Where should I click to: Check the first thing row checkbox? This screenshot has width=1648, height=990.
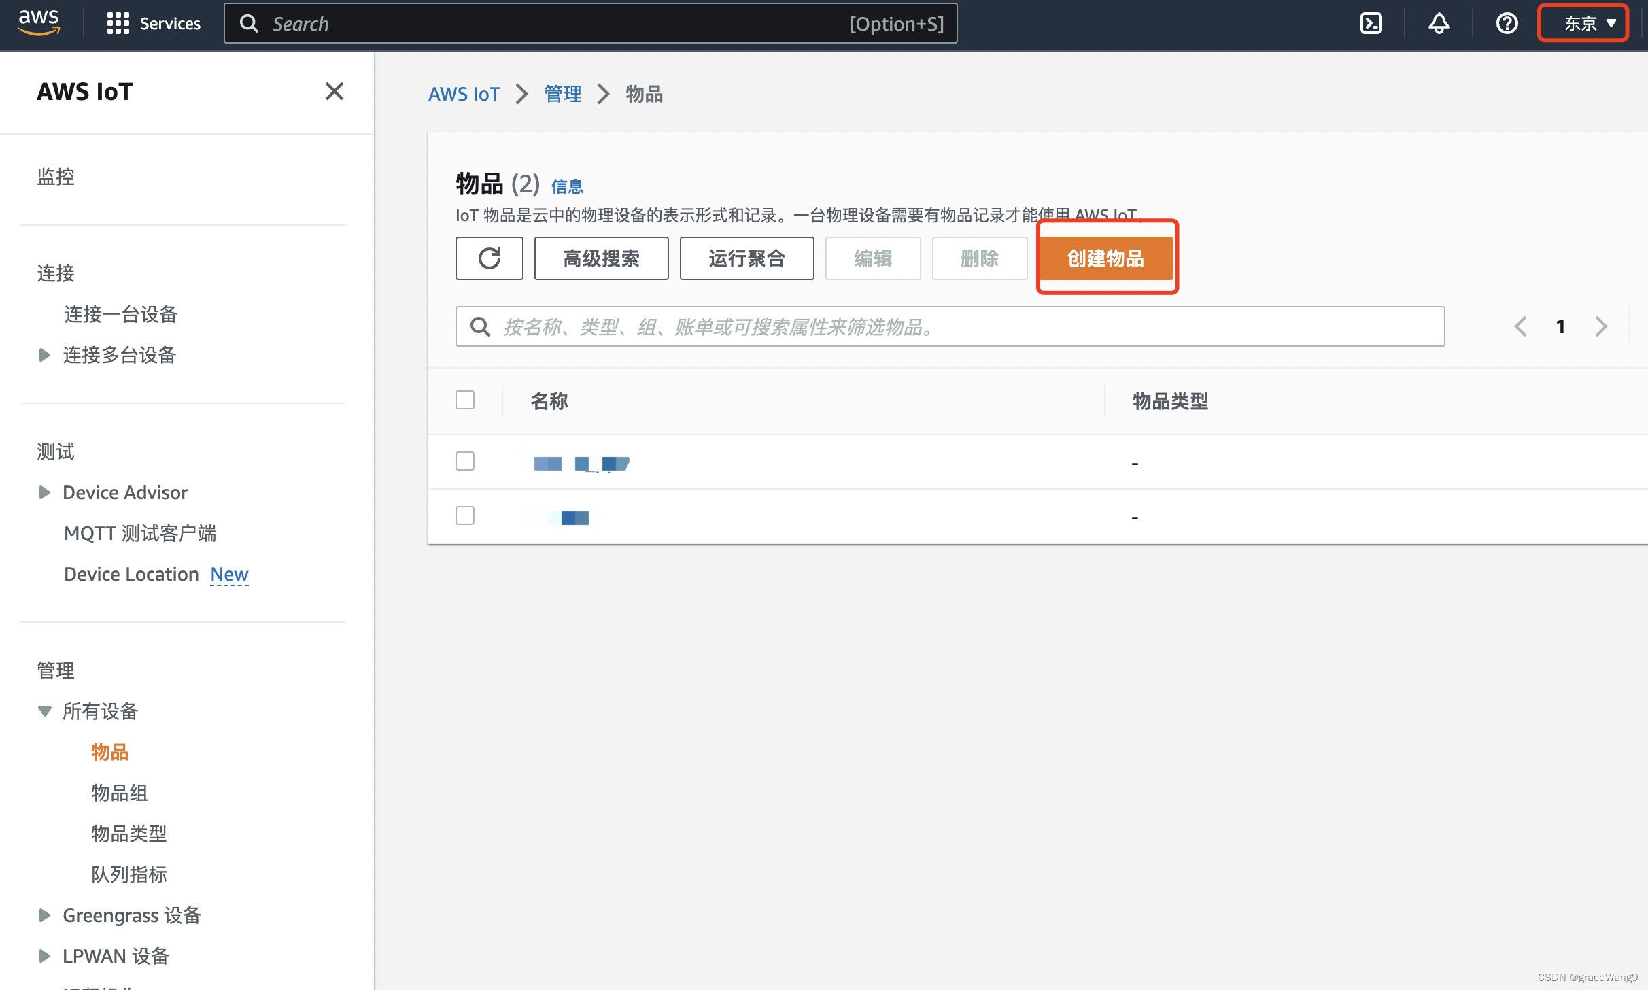coord(465,461)
